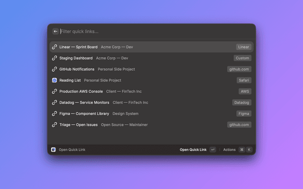Select Production AWS Console quick link
The height and width of the screenshot is (189, 303).
(151, 91)
